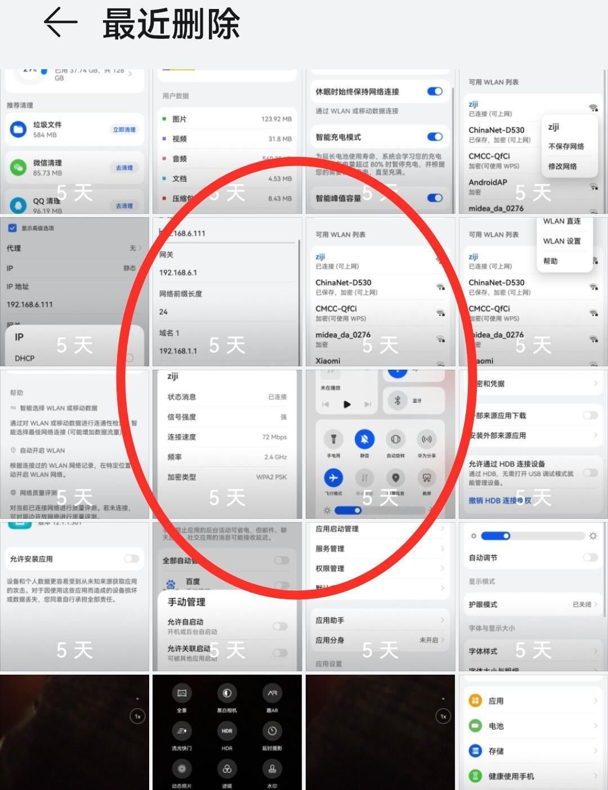
Task: Select the HDR camera mode icon
Action: point(227,731)
